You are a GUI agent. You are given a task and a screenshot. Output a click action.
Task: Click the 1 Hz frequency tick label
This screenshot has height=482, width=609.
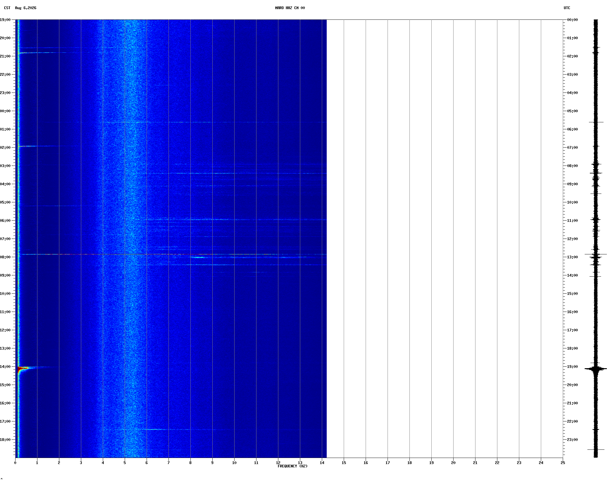tap(37, 463)
